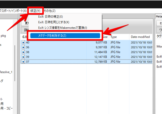
Task: Select the pkg folder in the tree
Action: [4, 35]
